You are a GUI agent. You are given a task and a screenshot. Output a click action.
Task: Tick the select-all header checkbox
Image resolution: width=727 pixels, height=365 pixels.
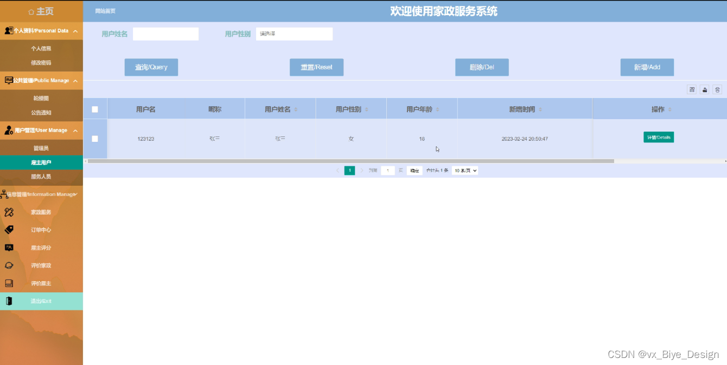[x=95, y=109]
